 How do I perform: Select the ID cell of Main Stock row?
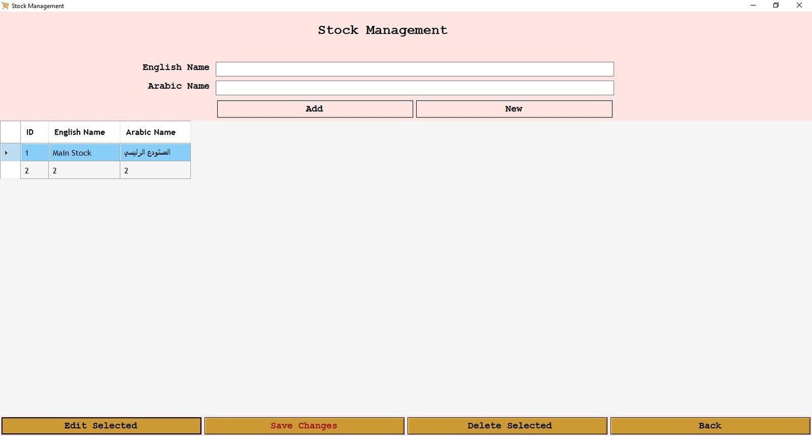tap(35, 153)
